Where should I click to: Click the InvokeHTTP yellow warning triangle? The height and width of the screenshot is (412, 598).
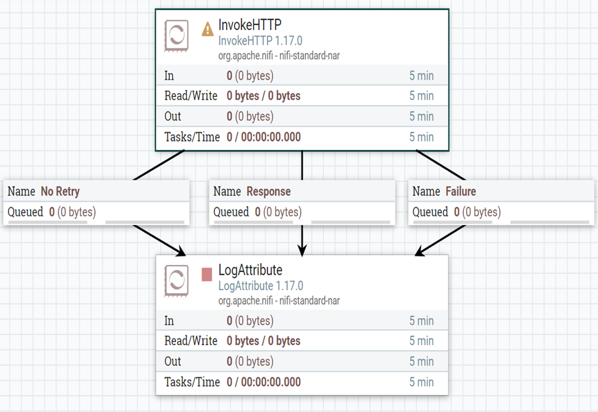click(x=208, y=29)
